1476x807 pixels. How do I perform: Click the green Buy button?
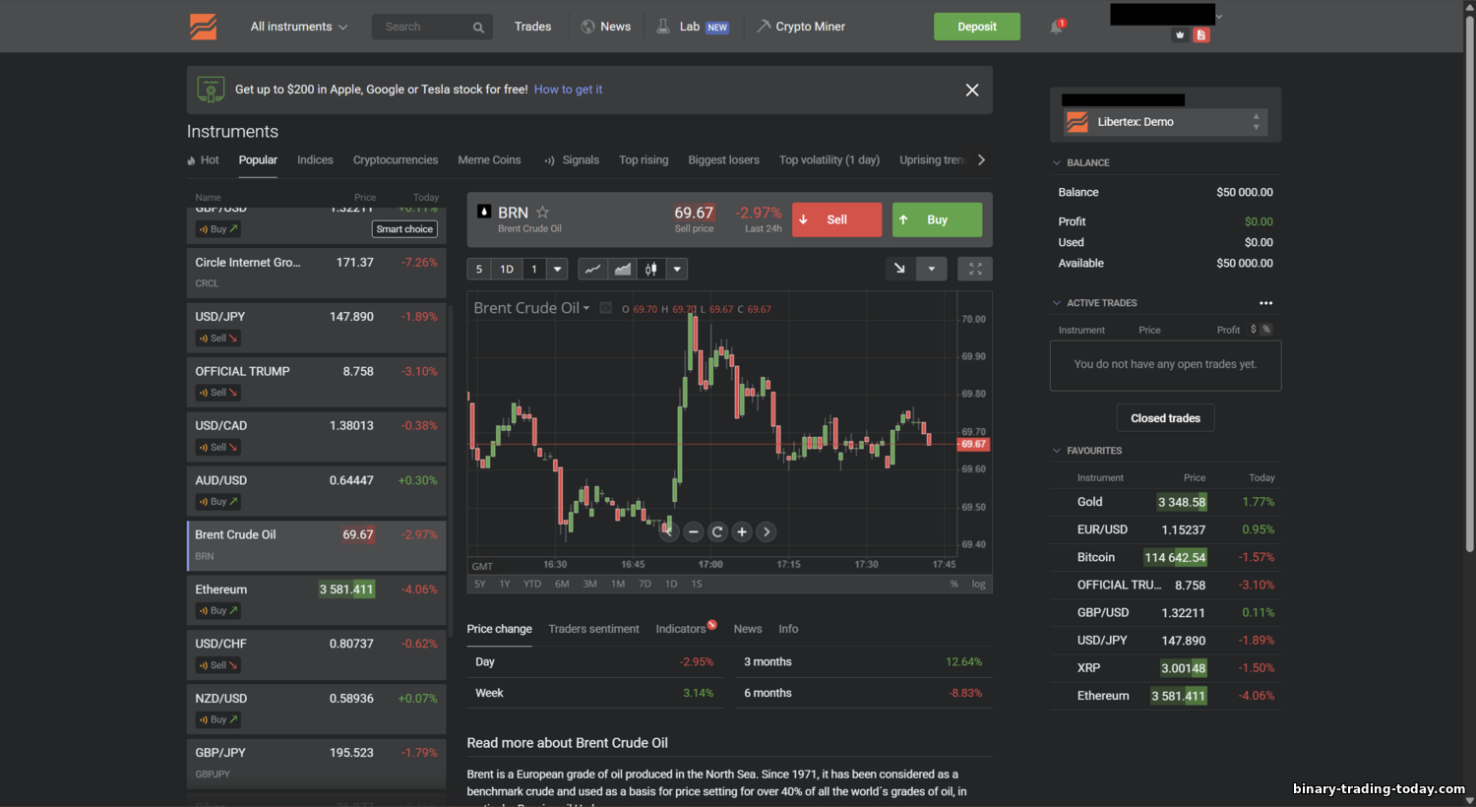click(x=937, y=219)
